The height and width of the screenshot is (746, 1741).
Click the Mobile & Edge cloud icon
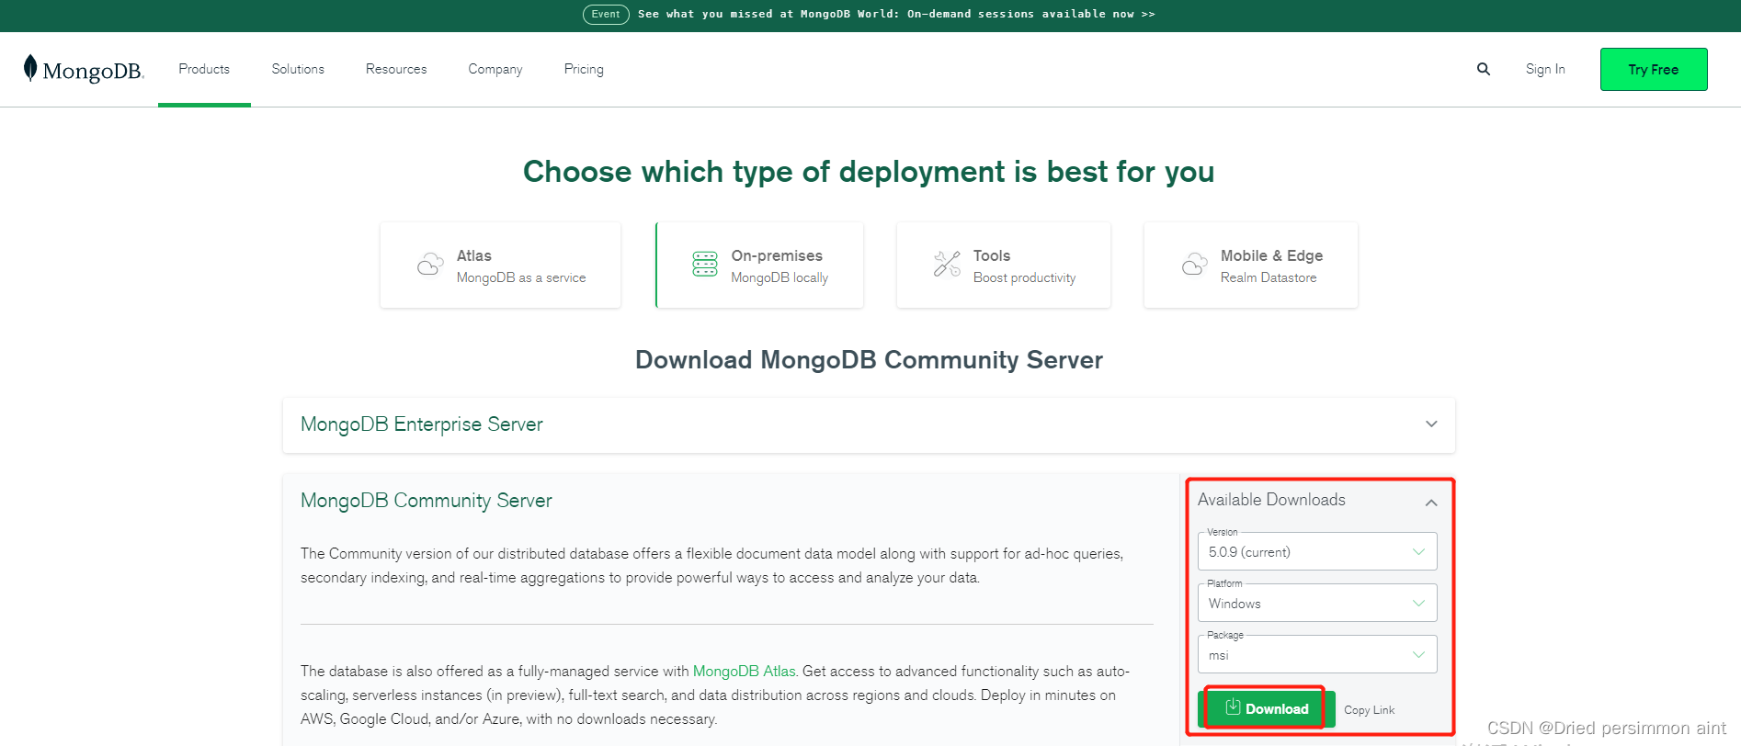1194,265
